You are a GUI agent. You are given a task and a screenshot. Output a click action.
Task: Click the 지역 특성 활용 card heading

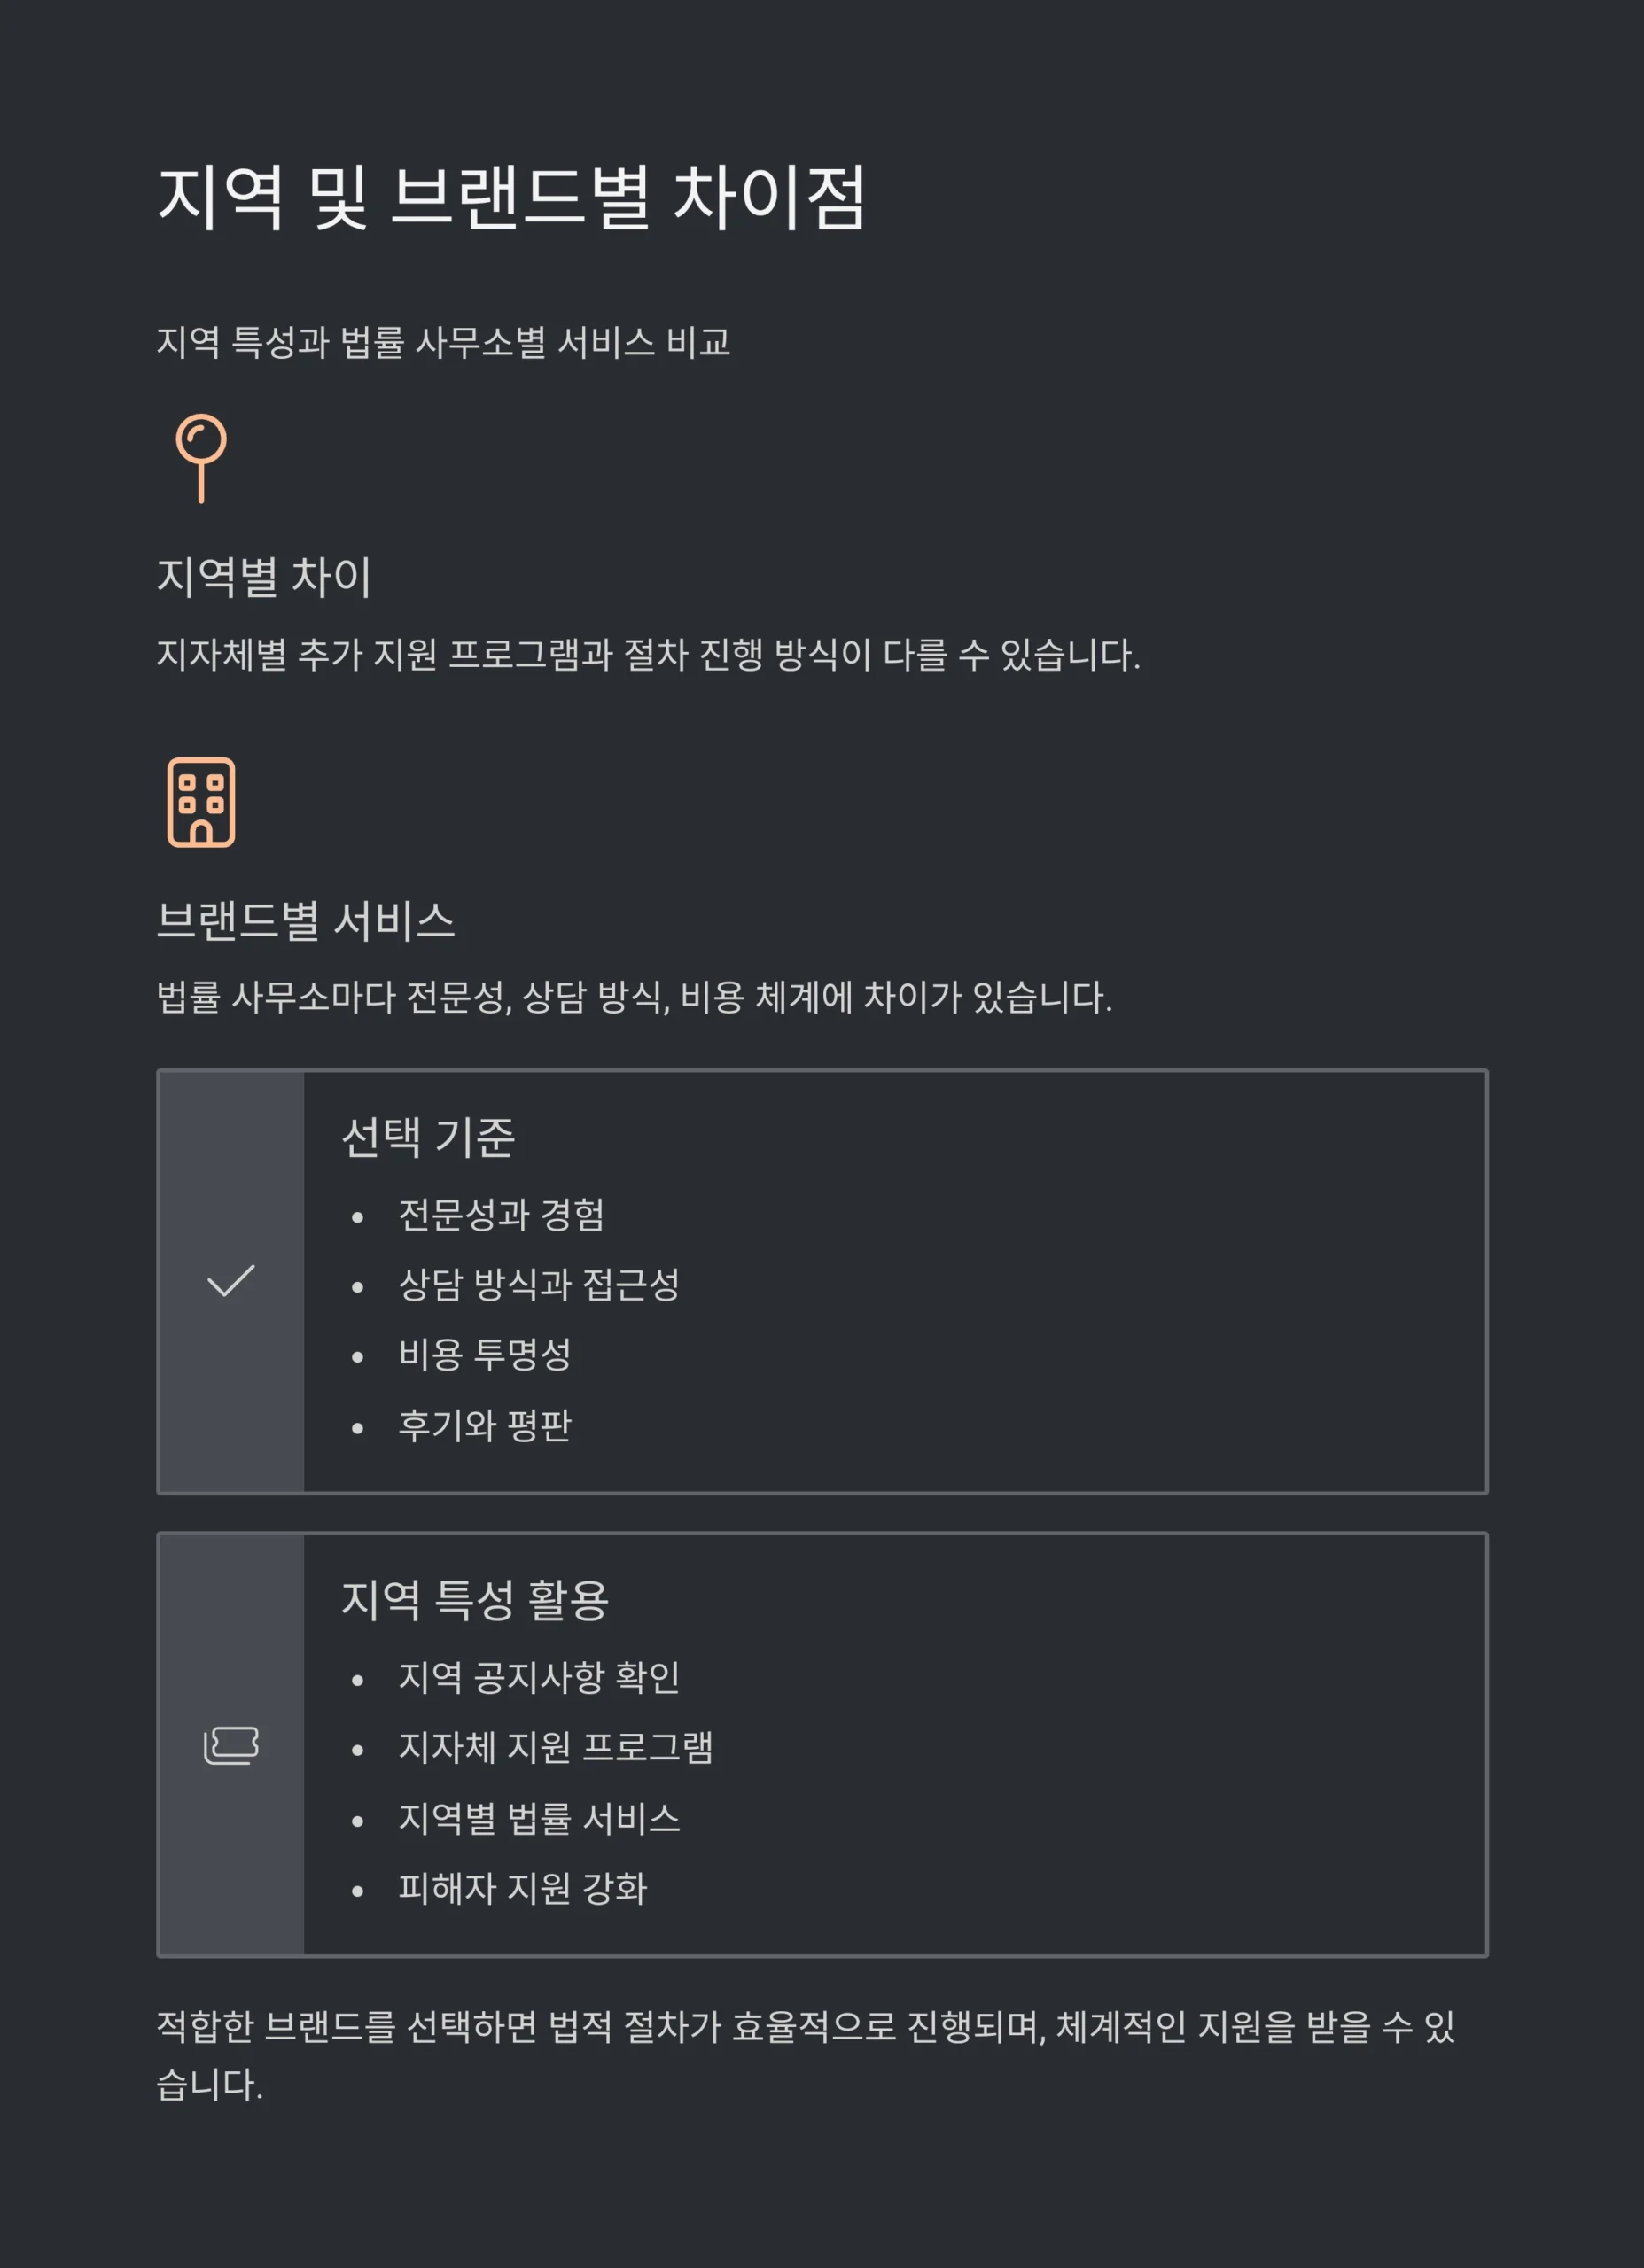[474, 1600]
